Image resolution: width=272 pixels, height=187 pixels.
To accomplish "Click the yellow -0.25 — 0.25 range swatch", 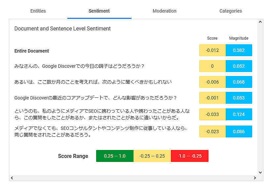I will [152, 156].
